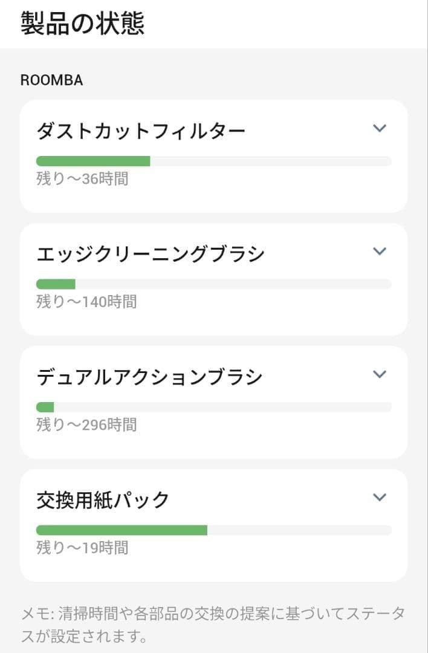This screenshot has width=428, height=653.
Task: Click the エッジクリーニングブラシ progress bar
Action: click(214, 282)
